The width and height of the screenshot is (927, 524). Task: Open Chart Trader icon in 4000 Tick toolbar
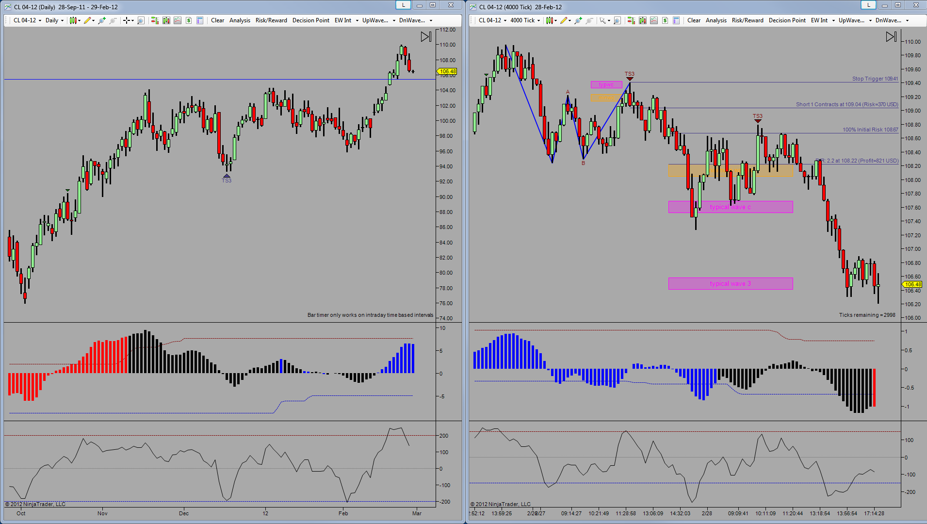click(631, 20)
